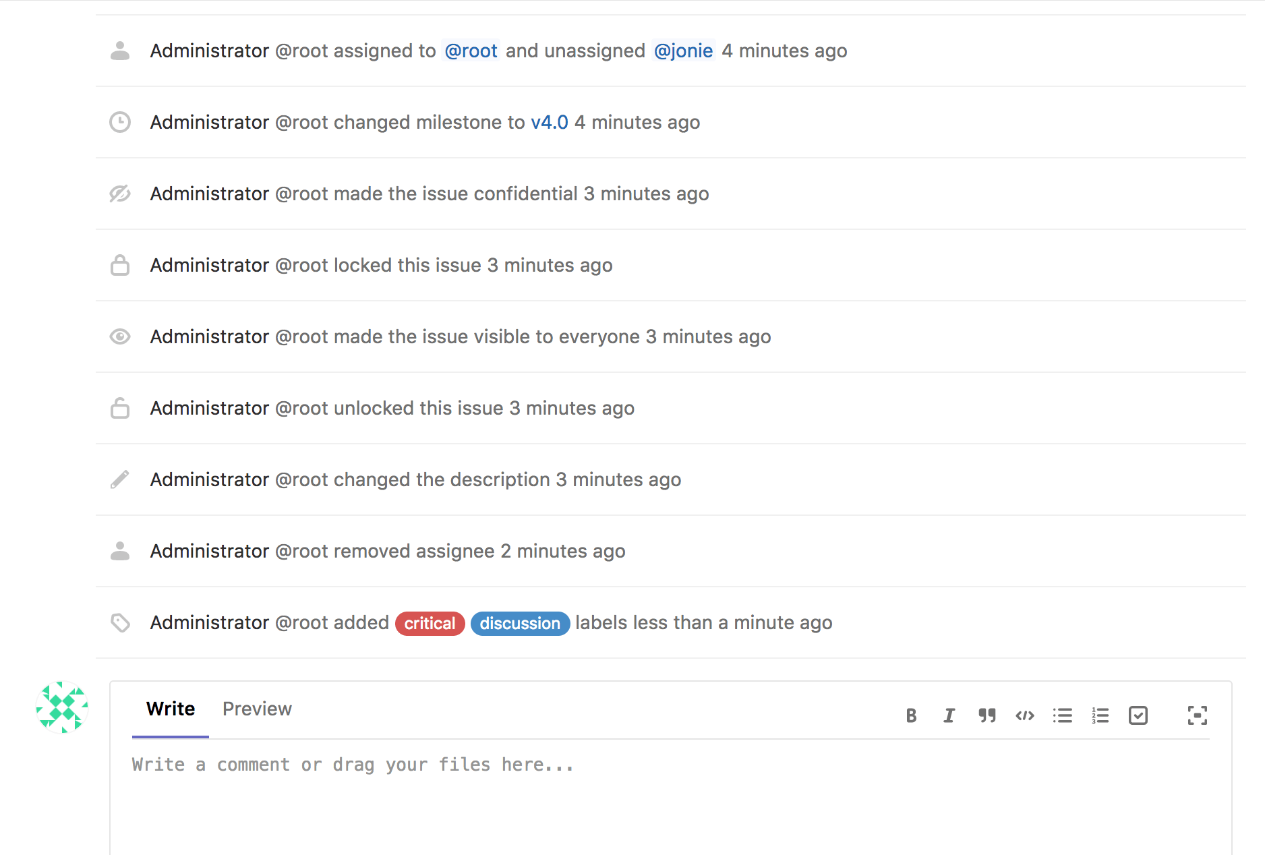Click the bold formatting icon
The width and height of the screenshot is (1265, 857).
pos(911,715)
